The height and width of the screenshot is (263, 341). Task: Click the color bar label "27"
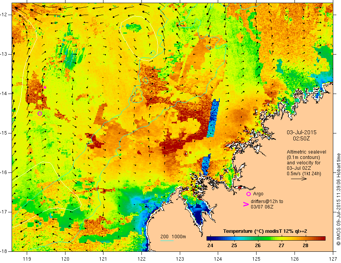281,246
